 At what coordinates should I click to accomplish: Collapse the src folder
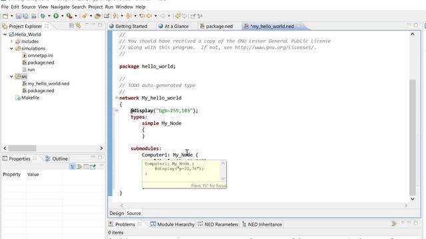point(12,77)
